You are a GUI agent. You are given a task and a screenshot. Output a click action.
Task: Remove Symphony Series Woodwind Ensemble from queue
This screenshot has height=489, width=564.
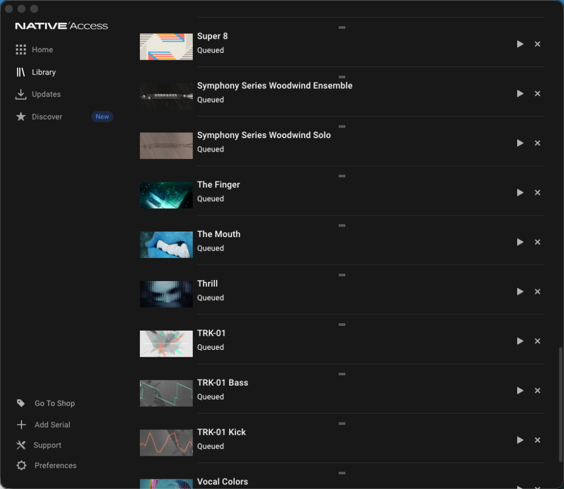[537, 94]
